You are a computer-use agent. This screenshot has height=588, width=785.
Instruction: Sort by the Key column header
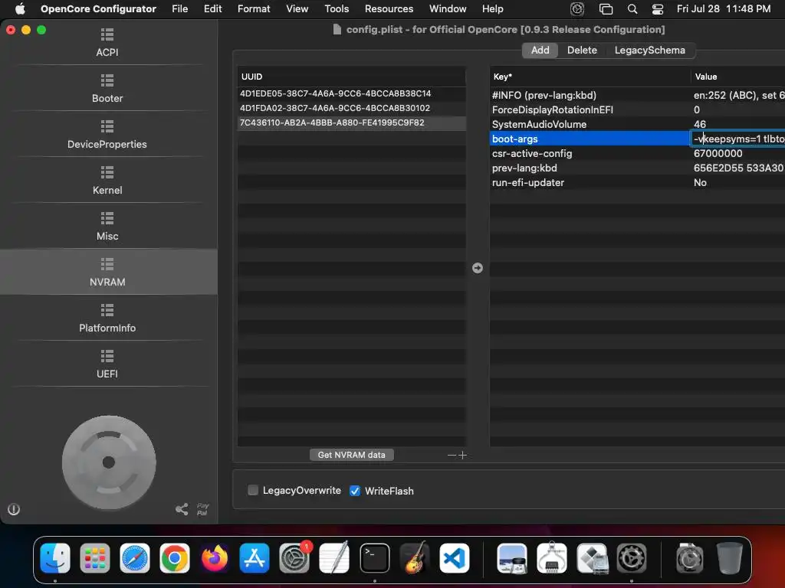pos(590,77)
